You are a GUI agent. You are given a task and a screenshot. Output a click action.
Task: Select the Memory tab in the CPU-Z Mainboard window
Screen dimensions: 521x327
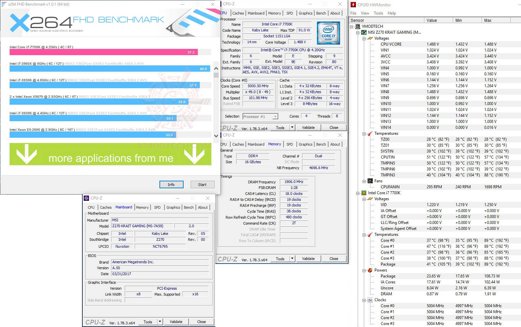click(142, 207)
